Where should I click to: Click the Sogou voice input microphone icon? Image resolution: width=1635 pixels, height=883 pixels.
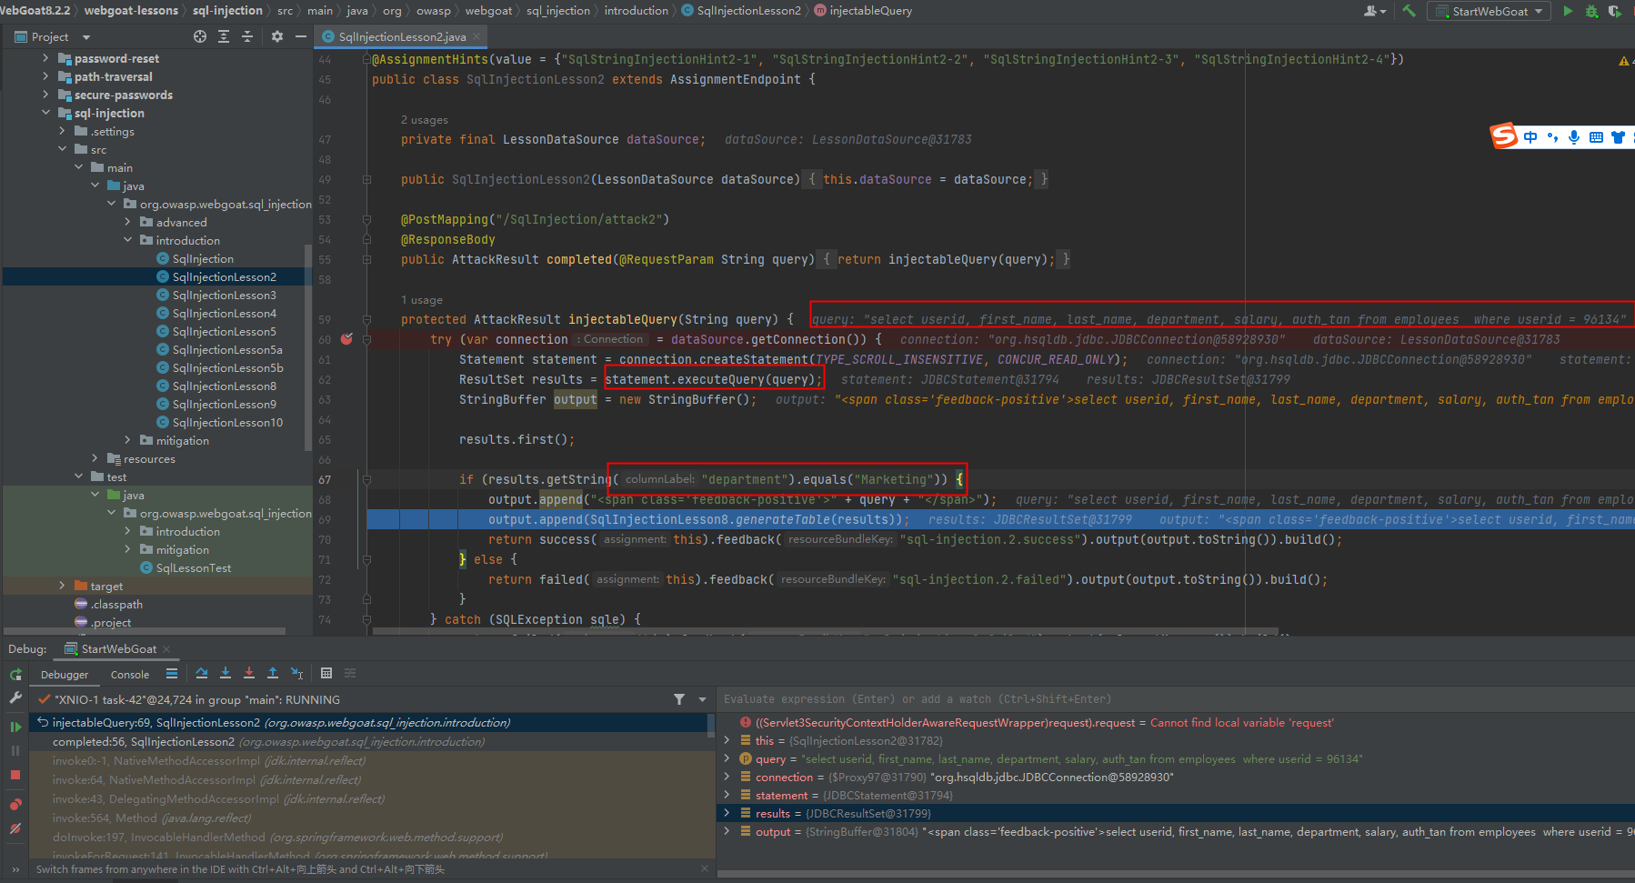click(x=1574, y=137)
